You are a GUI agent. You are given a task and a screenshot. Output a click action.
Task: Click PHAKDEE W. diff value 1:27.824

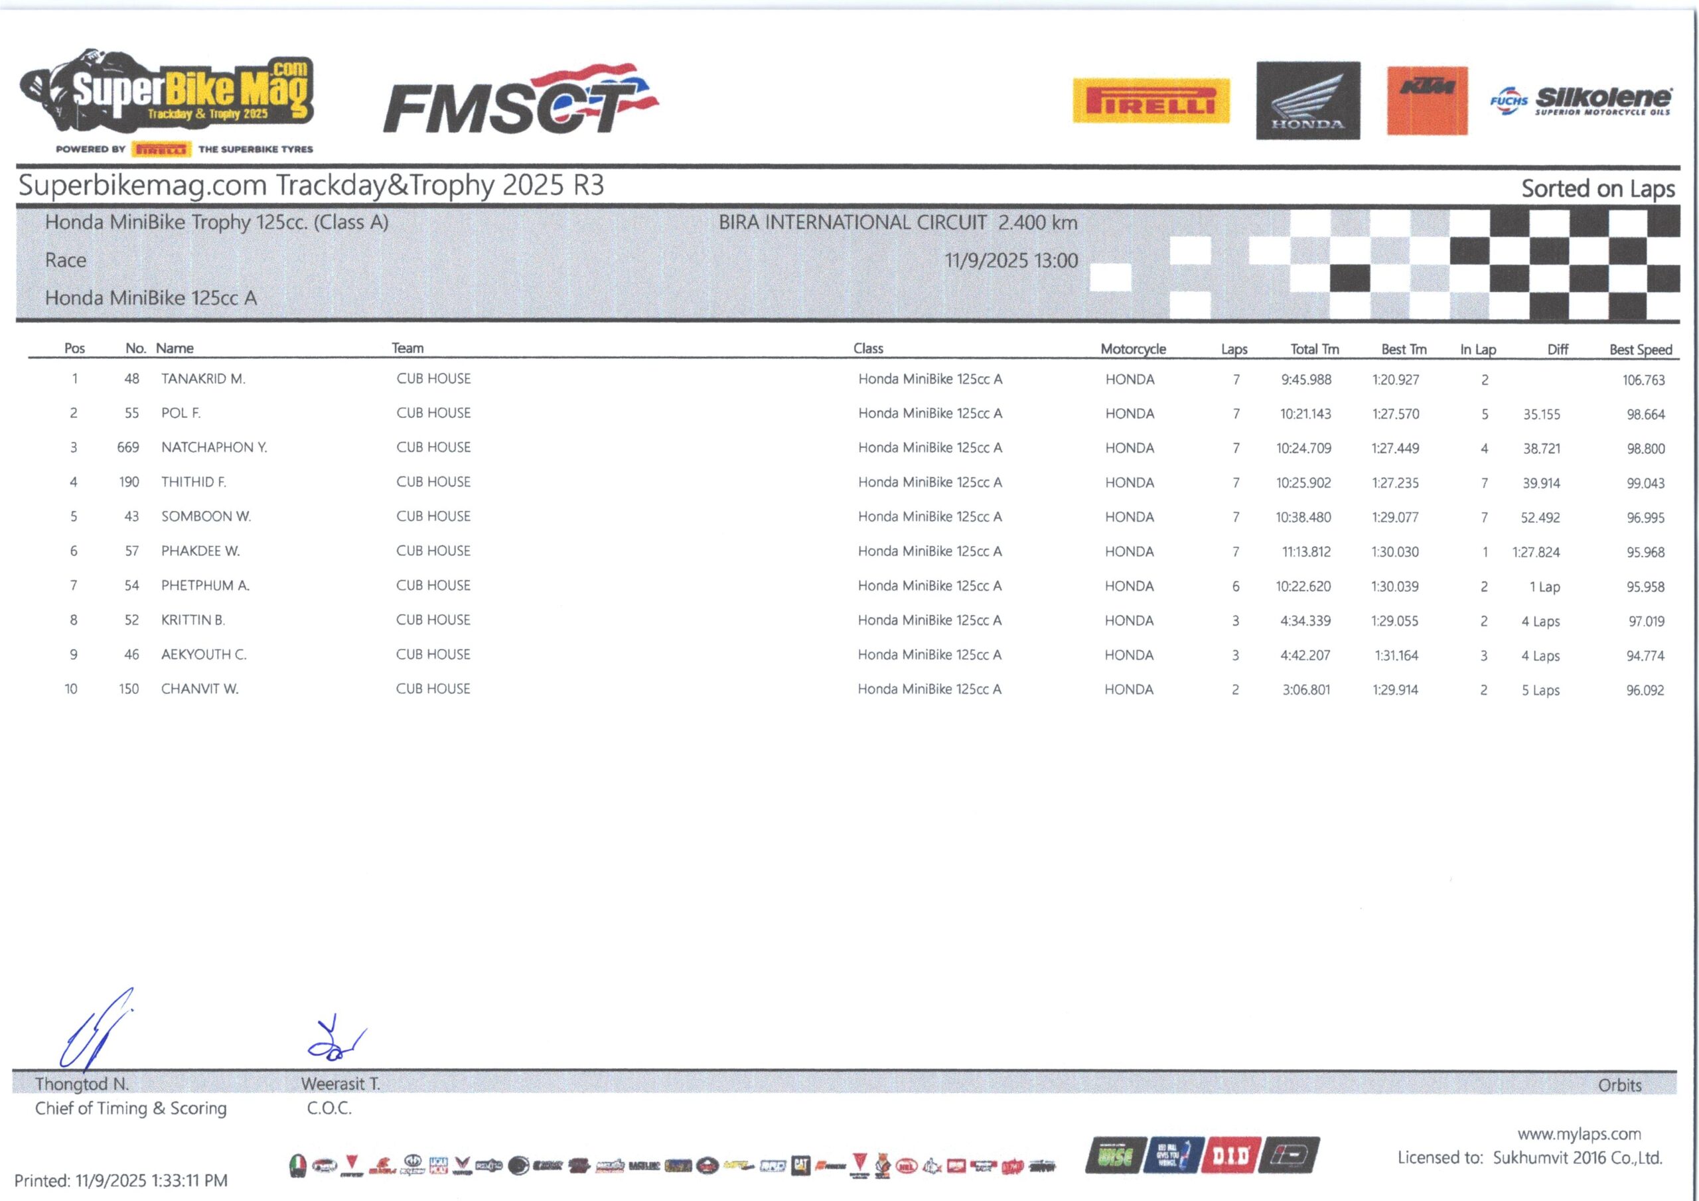1536,552
